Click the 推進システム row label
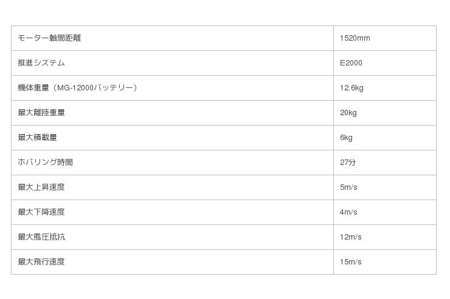Image resolution: width=450 pixels, height=299 pixels. pyautogui.click(x=41, y=63)
